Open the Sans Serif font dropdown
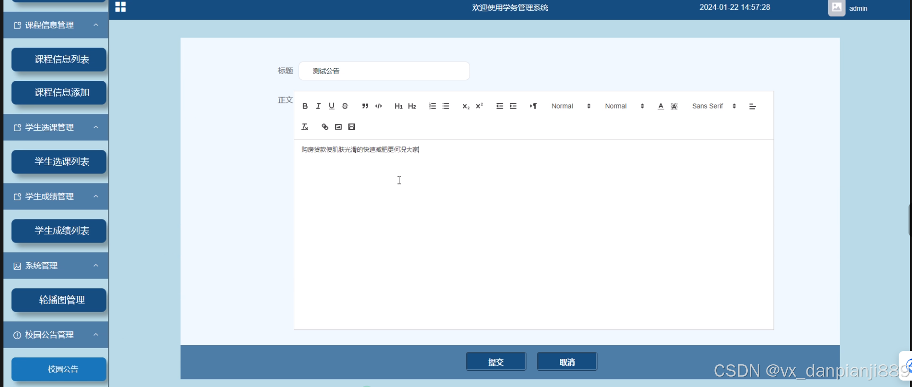The width and height of the screenshot is (912, 387). [x=714, y=106]
